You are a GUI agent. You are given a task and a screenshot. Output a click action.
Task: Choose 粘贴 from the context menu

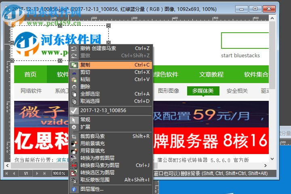[111, 79]
